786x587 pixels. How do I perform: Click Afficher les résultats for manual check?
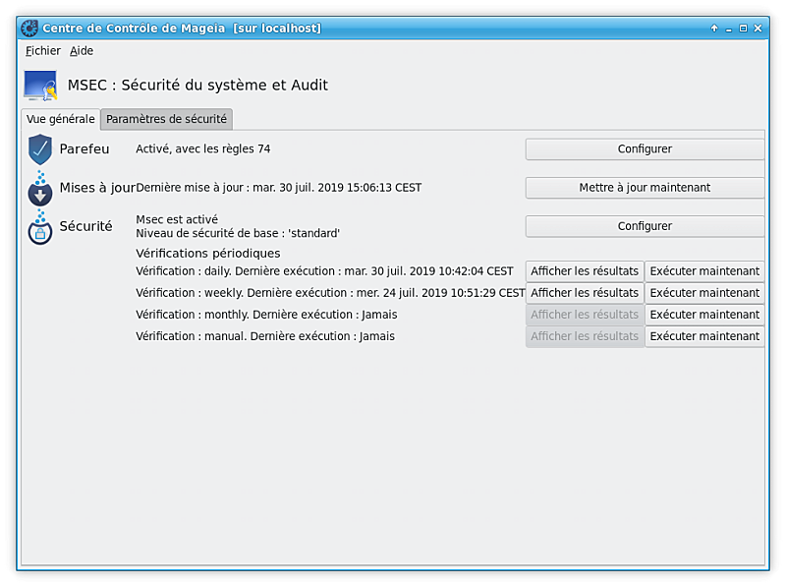585,336
